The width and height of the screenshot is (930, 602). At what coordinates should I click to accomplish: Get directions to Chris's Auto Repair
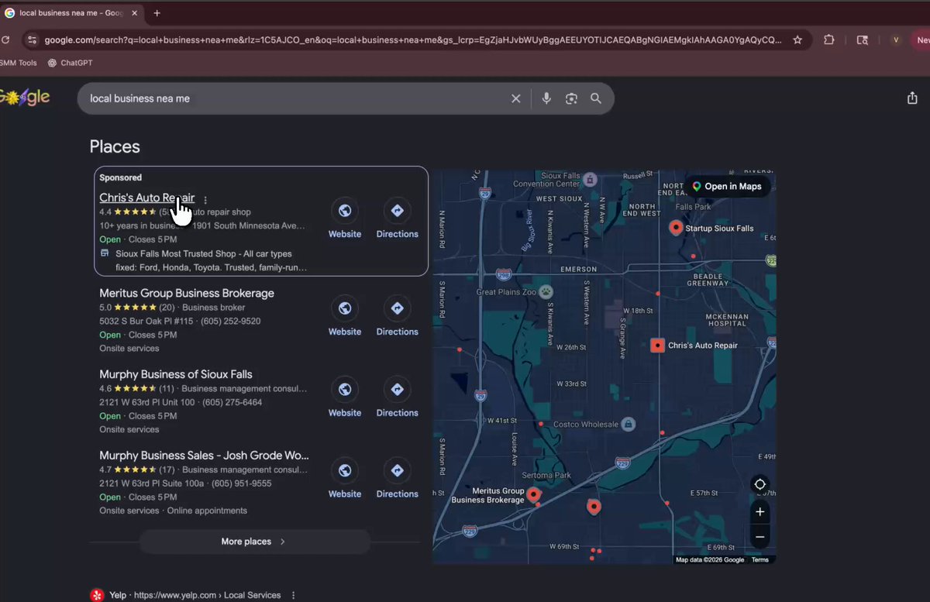397,210
